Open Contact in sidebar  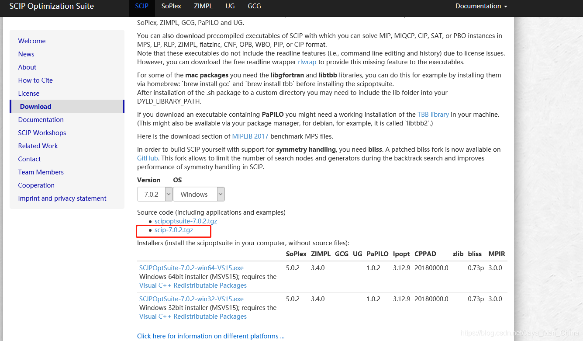pyautogui.click(x=30, y=159)
